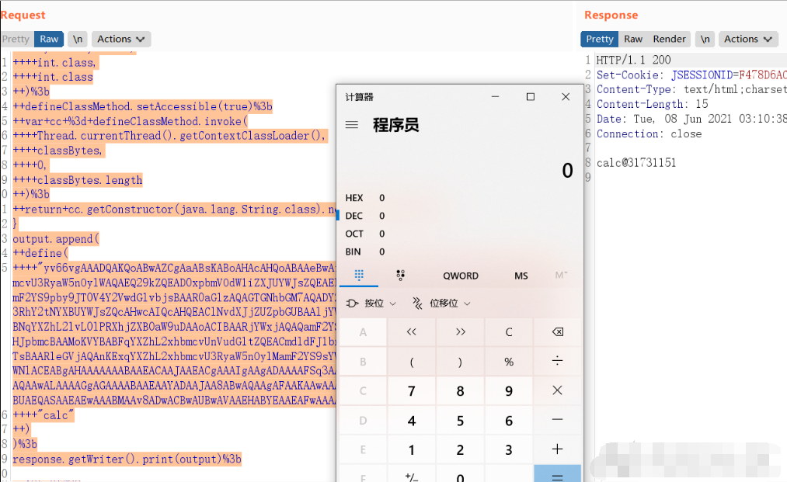Viewport: 787px width, 482px height.
Task: Expand the 按位 bitwise dropdown
Action: (x=371, y=303)
